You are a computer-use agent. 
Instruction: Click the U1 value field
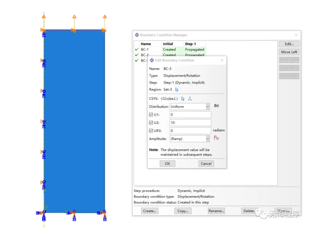coord(190,114)
